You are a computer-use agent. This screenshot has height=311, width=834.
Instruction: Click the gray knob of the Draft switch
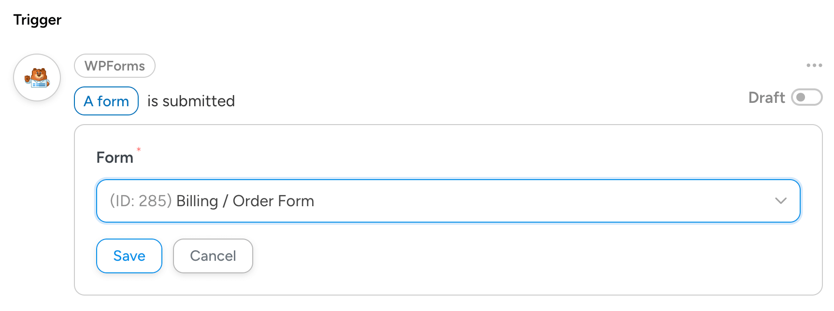[801, 98]
